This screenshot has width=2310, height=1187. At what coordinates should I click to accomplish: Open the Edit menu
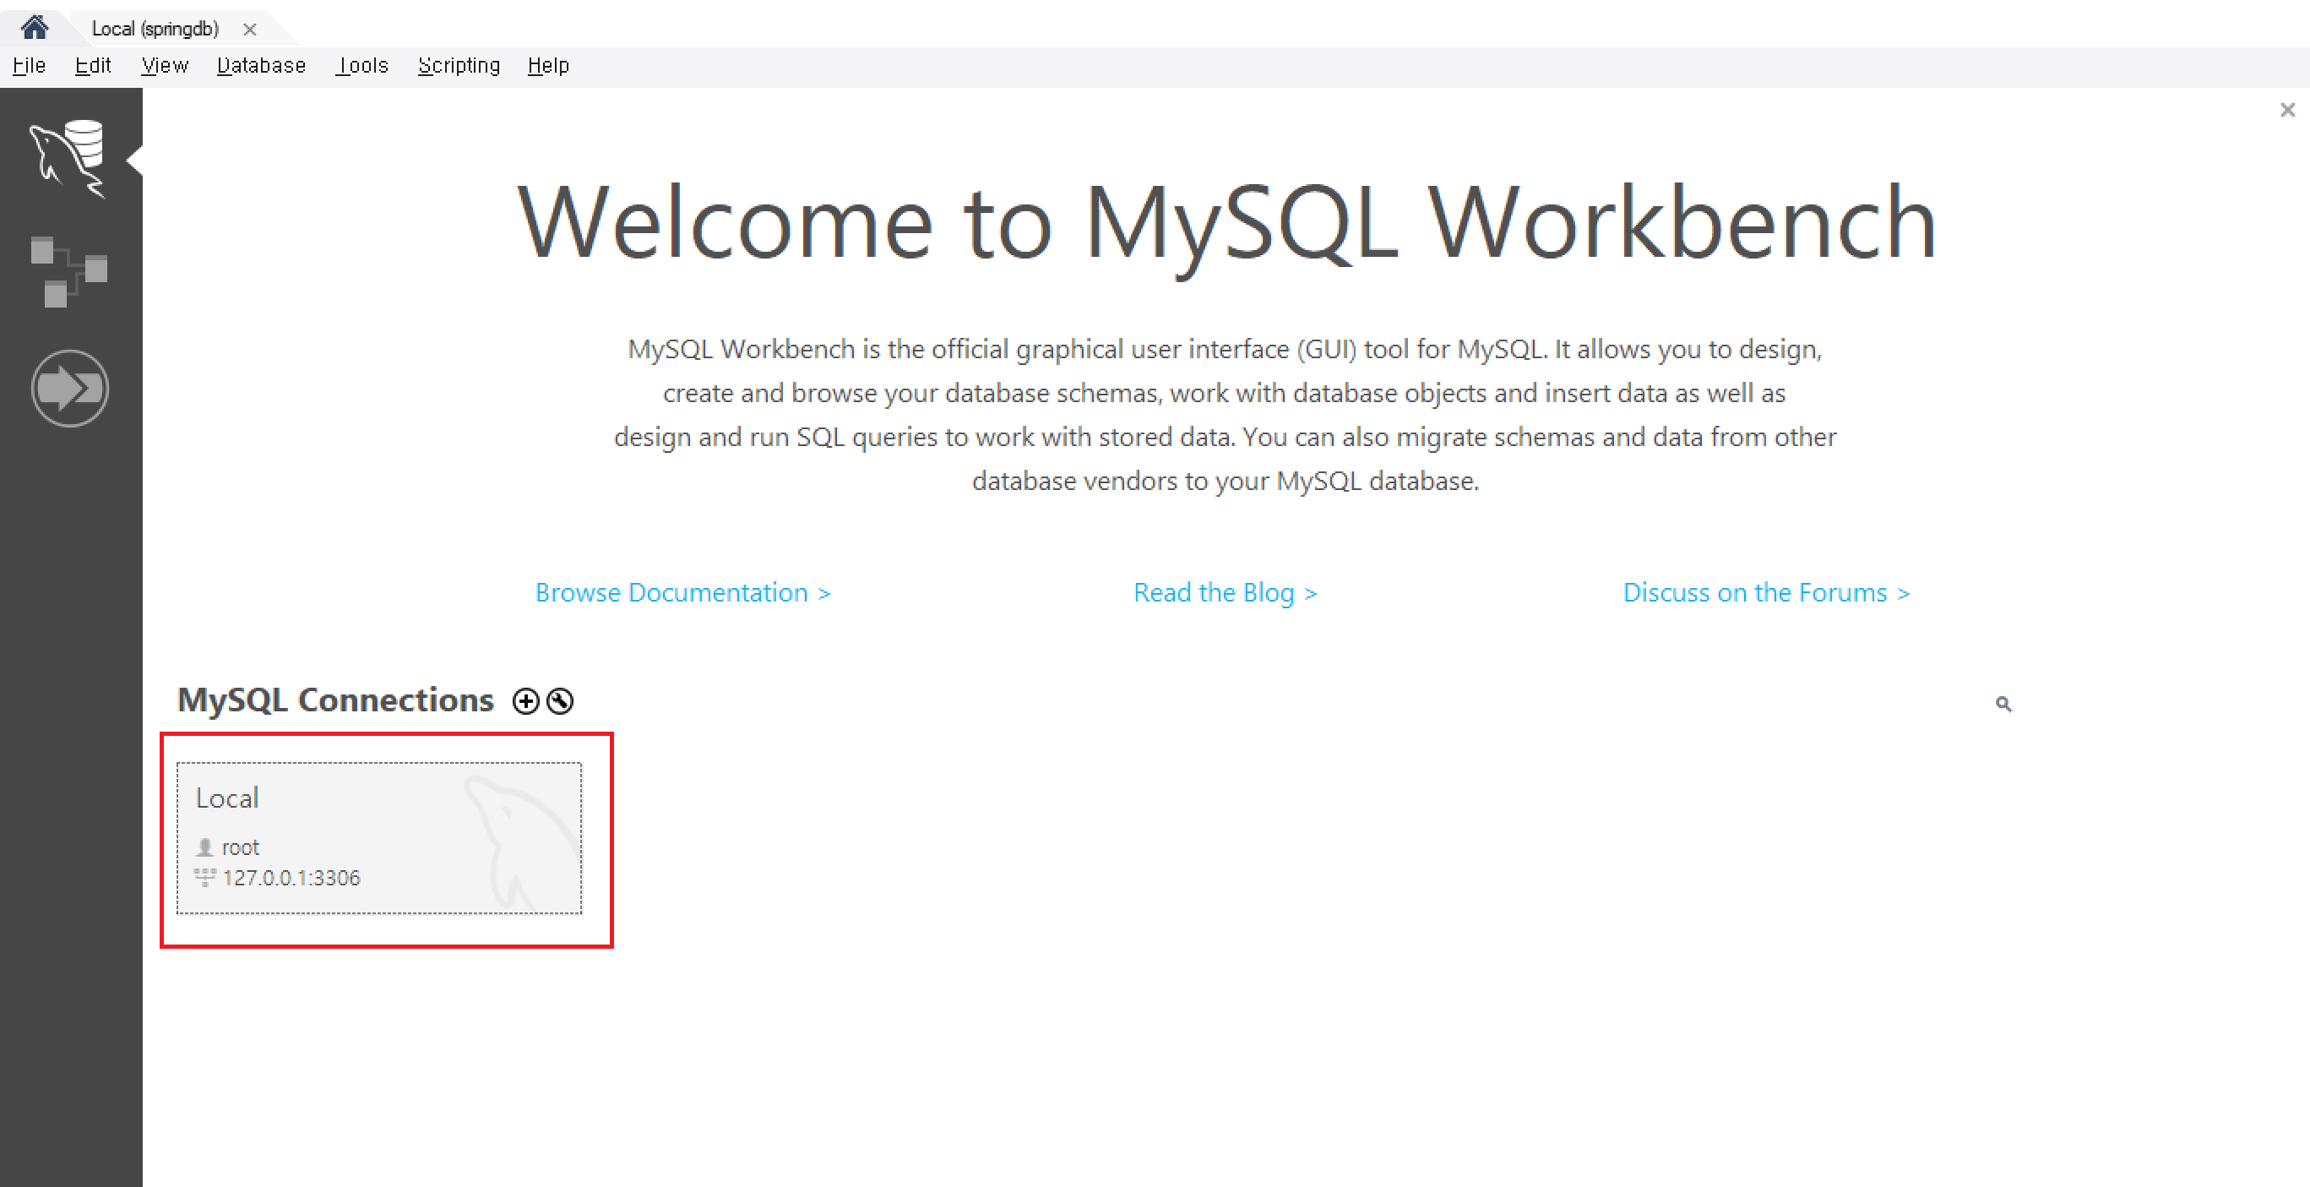point(93,66)
